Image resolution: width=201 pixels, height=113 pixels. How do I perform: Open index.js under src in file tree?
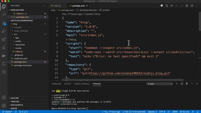[x=19, y=51]
